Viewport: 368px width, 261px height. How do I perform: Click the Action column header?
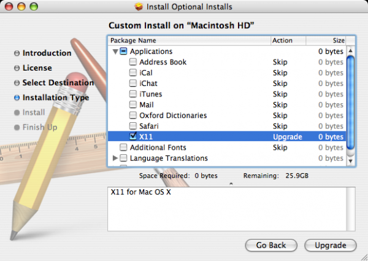288,41
